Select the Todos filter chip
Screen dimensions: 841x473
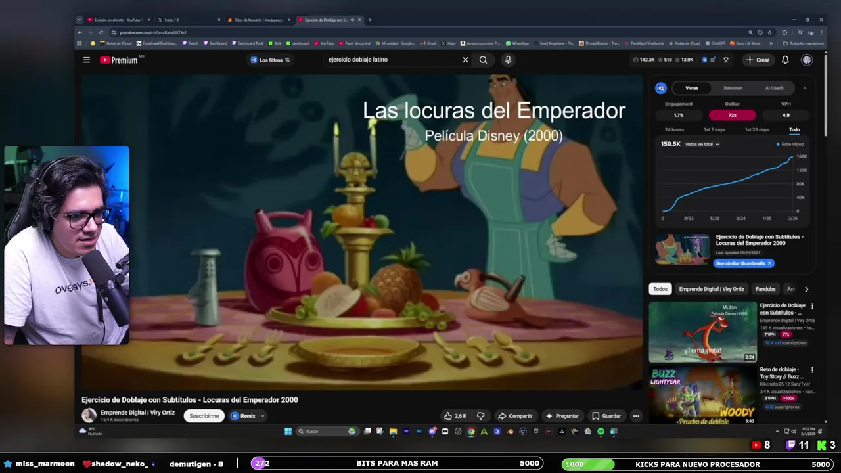point(660,289)
